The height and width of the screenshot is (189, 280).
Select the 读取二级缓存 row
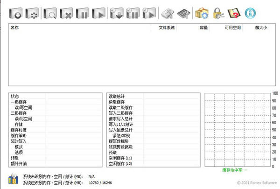click(153, 107)
